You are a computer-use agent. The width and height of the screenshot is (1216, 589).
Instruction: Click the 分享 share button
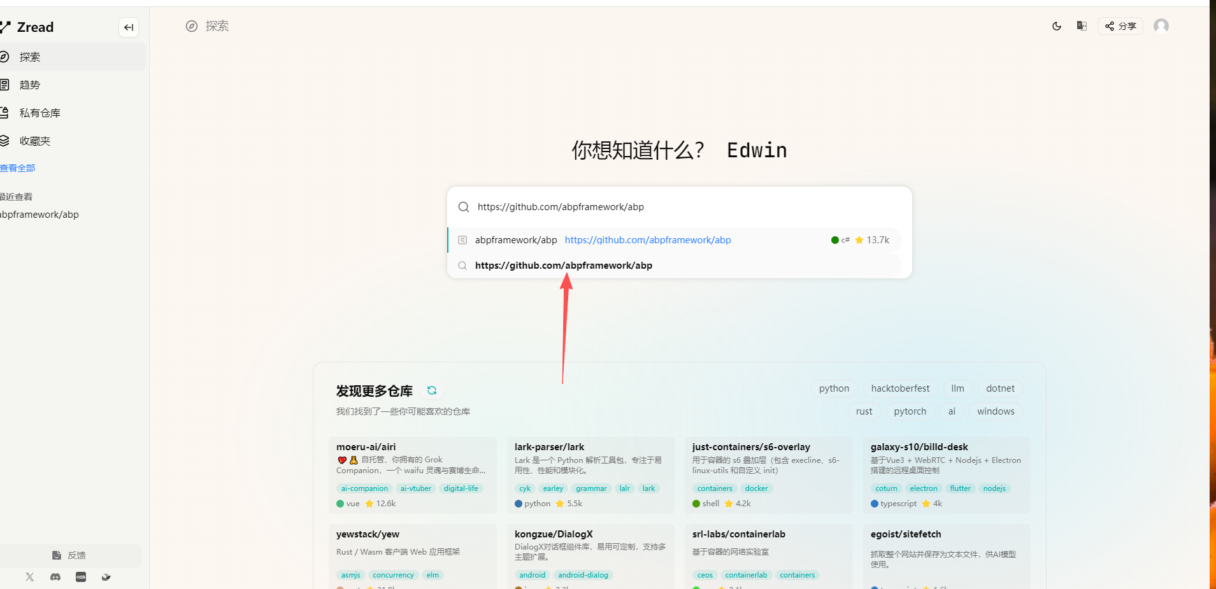click(x=1120, y=26)
